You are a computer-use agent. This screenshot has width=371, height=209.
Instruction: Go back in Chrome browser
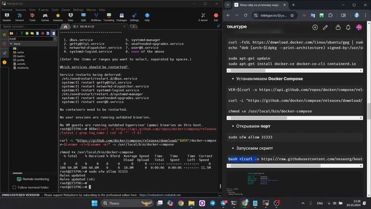(228, 16)
